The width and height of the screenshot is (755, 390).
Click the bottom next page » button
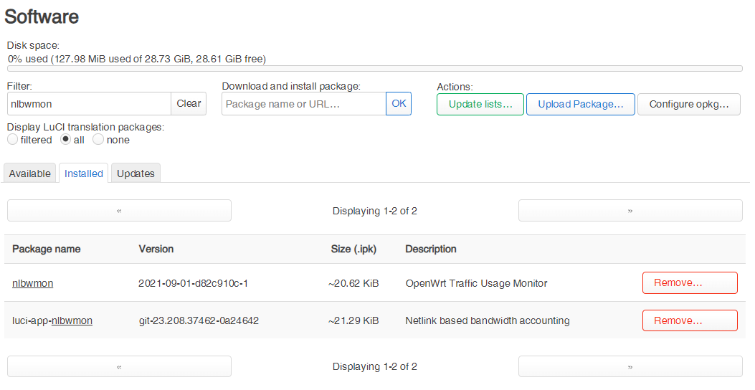(630, 367)
